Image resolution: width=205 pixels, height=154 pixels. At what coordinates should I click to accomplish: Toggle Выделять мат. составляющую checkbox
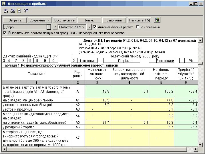(5, 33)
